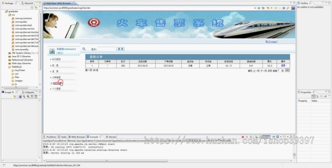Click the 末页 last page link

pos(270,71)
